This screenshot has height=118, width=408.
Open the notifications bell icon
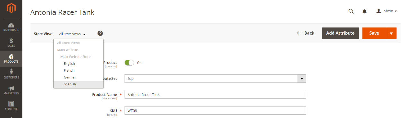coord(365,11)
